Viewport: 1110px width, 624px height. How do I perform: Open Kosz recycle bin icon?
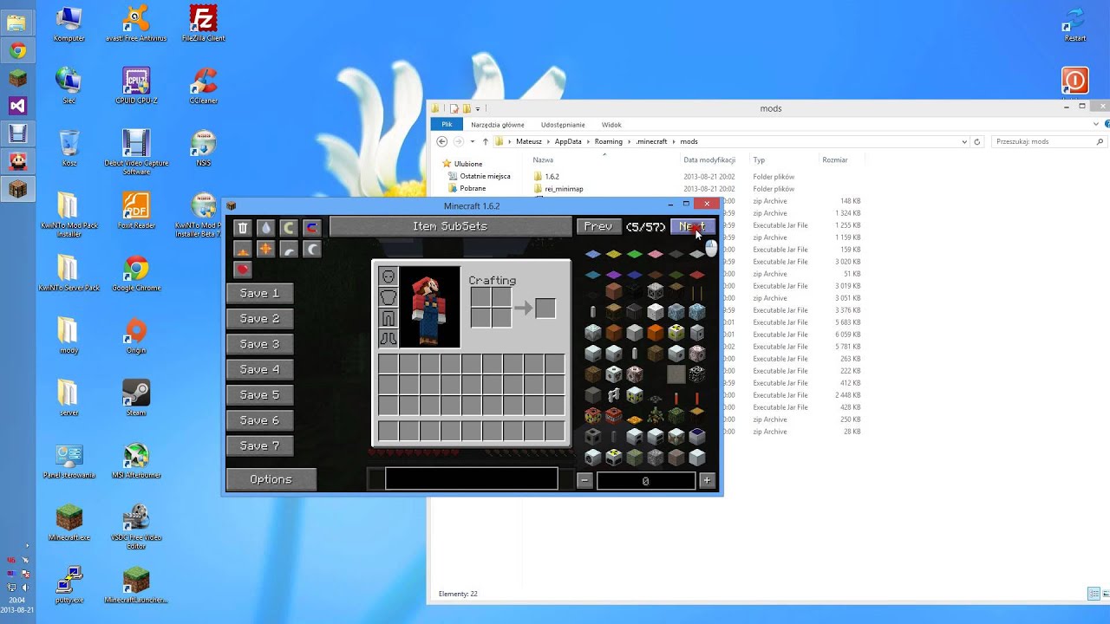(x=69, y=148)
